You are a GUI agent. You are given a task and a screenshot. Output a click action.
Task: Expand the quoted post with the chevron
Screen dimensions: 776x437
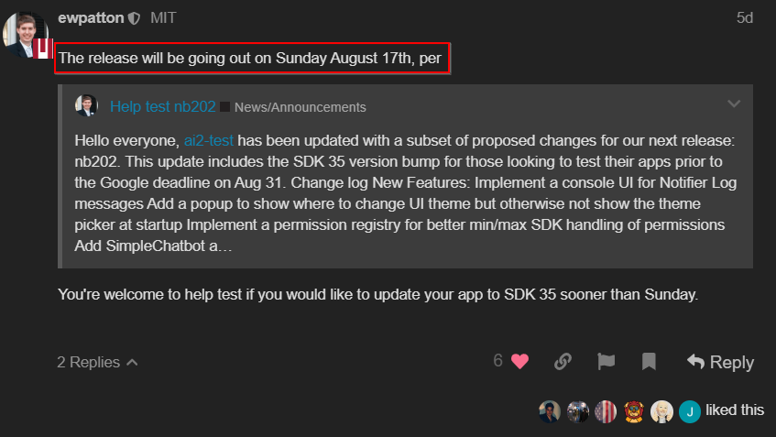[x=733, y=104]
